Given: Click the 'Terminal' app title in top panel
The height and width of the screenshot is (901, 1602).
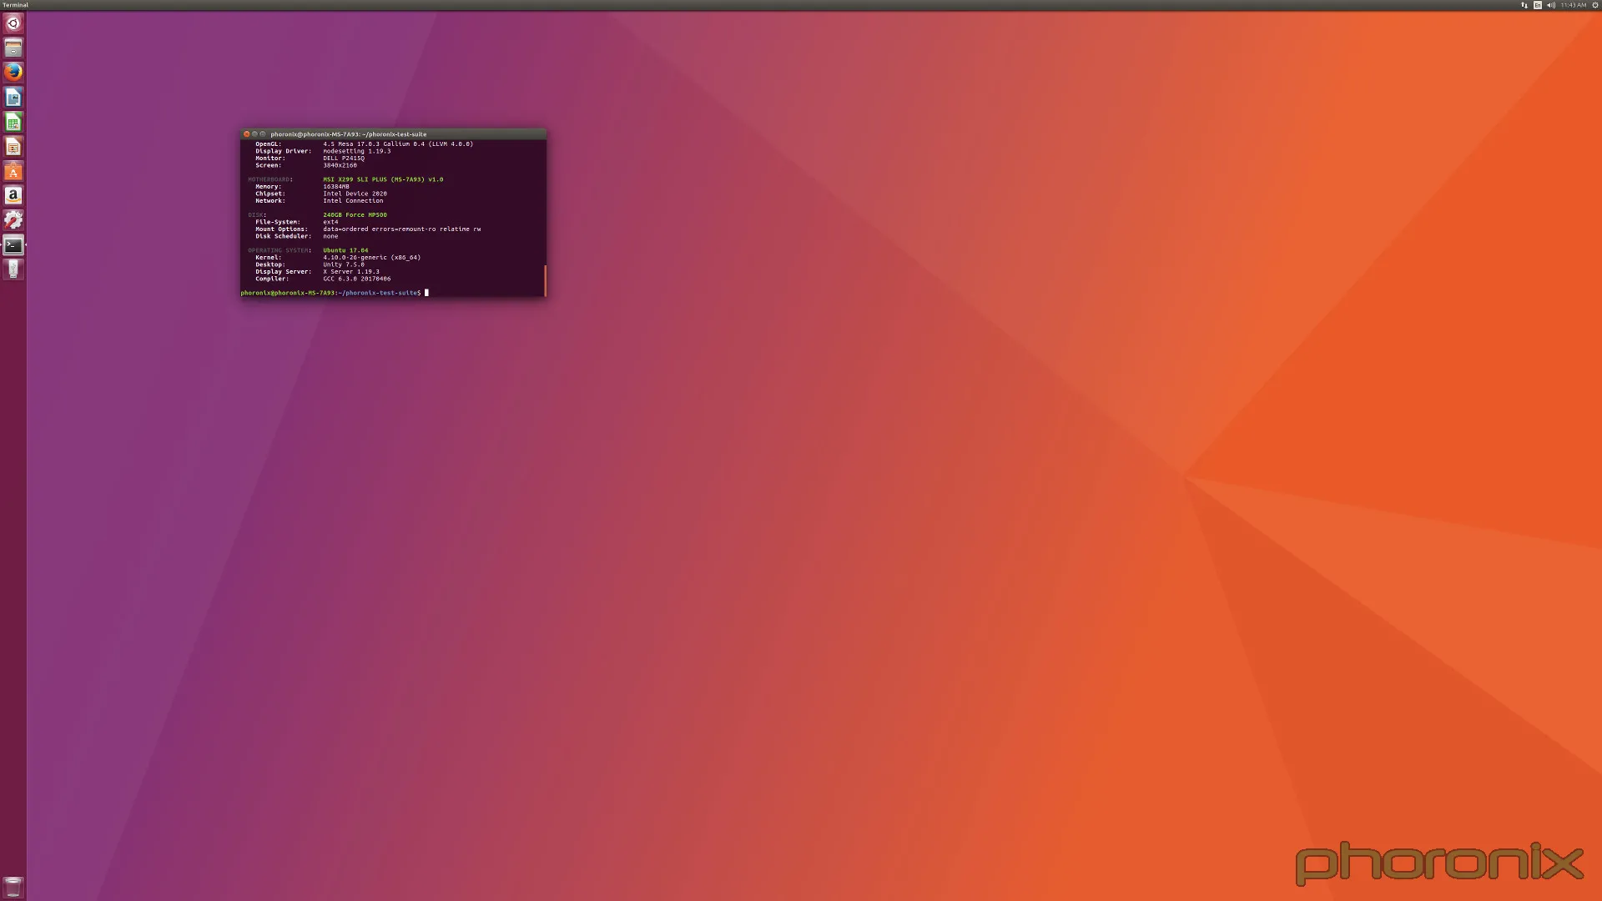Looking at the screenshot, I should click(x=15, y=5).
